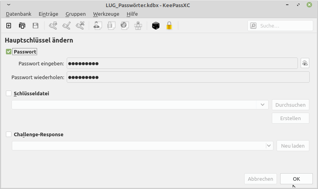The width and height of the screenshot is (318, 189).
Task: Click the delete entry key icon
Action: [80, 26]
